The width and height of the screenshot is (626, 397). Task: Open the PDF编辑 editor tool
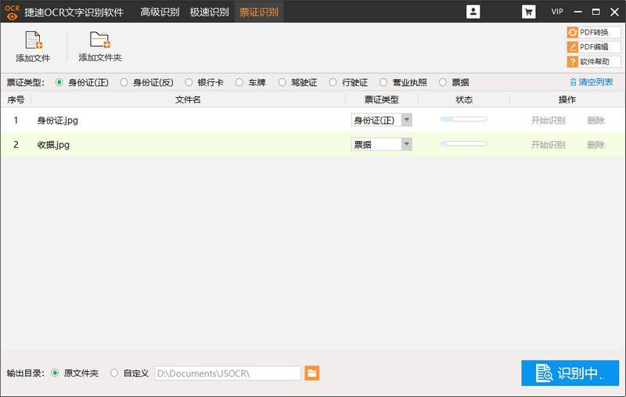(x=594, y=47)
